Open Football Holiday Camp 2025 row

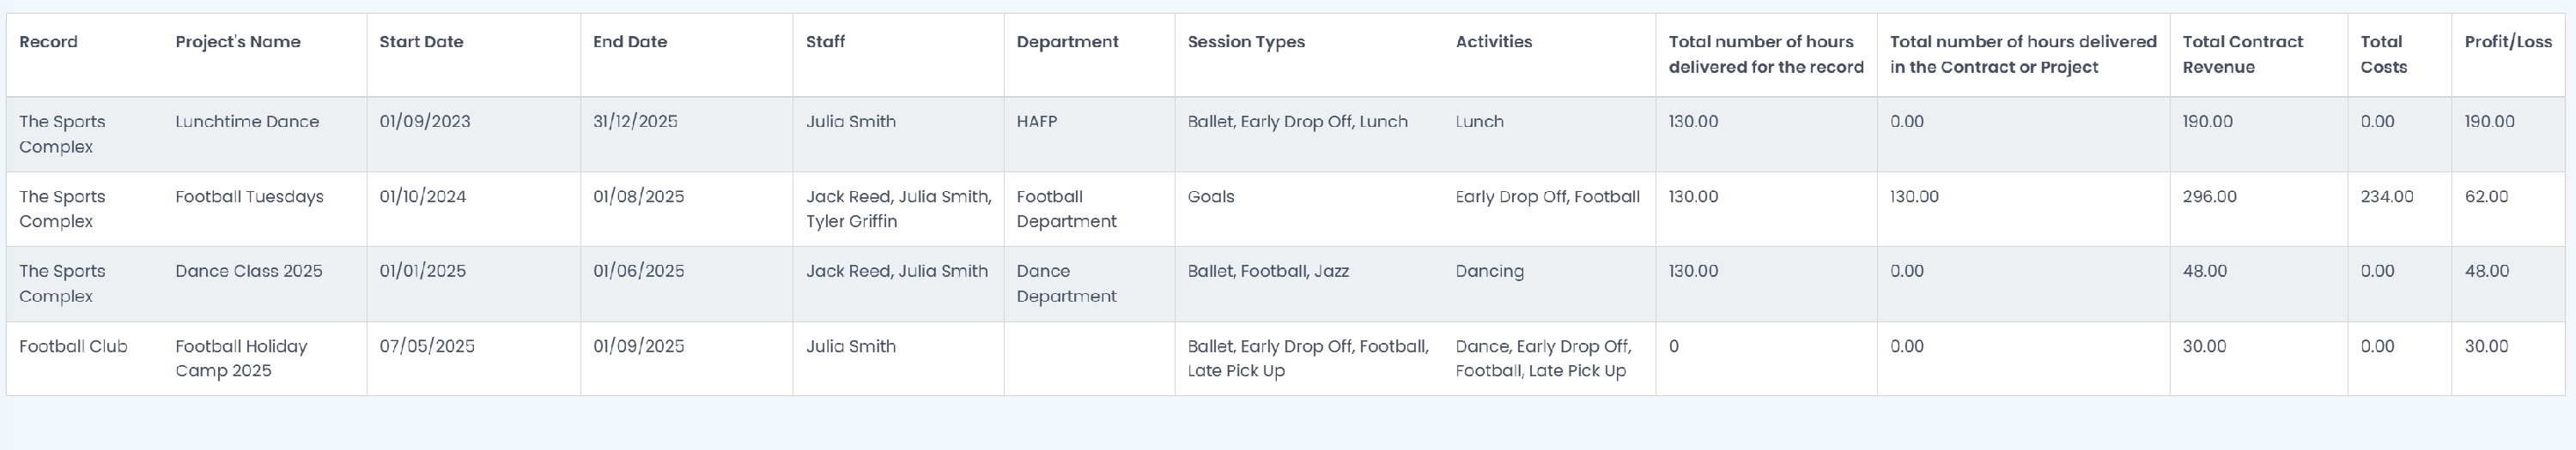tap(1285, 359)
